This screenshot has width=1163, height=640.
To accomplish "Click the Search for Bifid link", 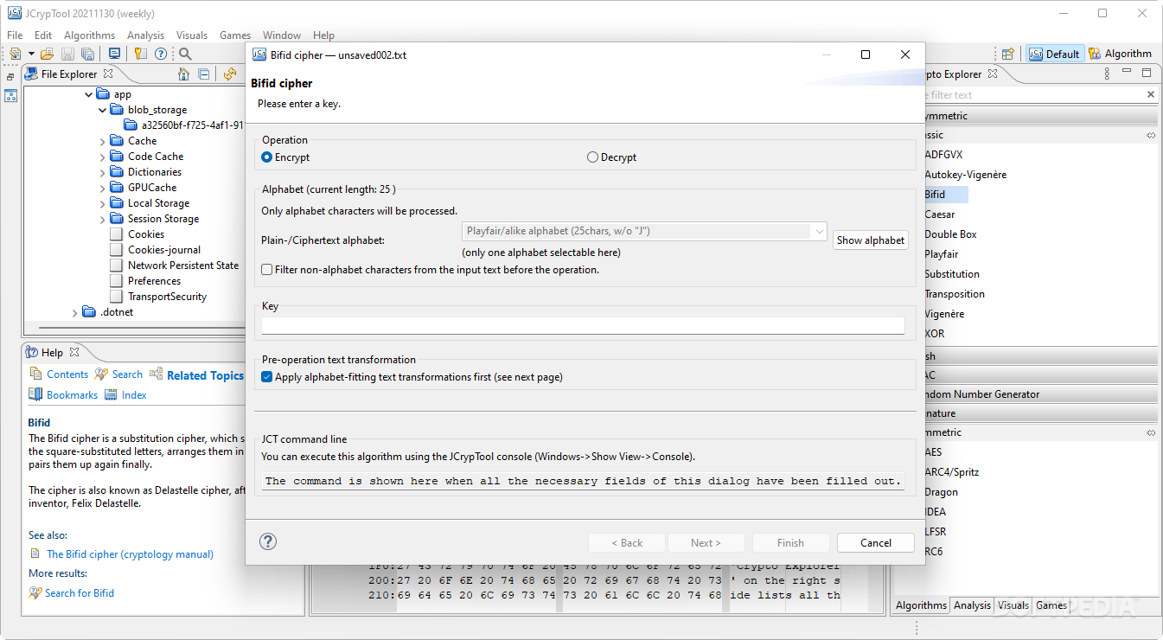I will (x=80, y=593).
